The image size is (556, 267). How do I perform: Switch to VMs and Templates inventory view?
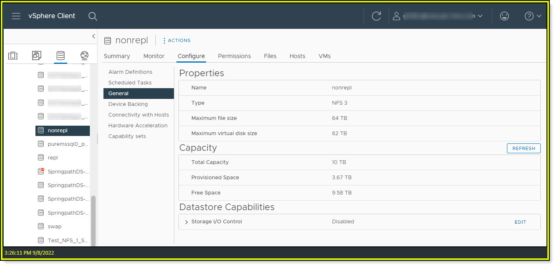(37, 56)
